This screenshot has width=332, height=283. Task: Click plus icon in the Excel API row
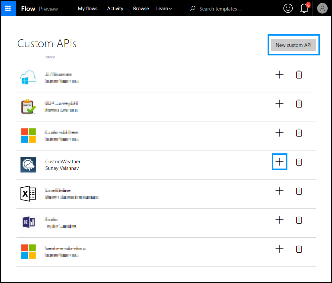coord(279,191)
